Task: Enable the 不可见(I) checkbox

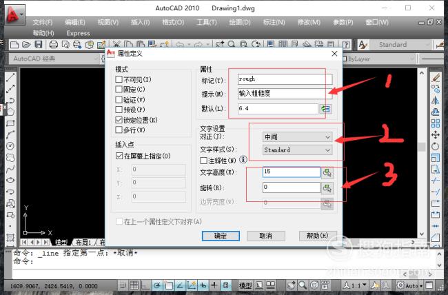Action: click(x=119, y=79)
